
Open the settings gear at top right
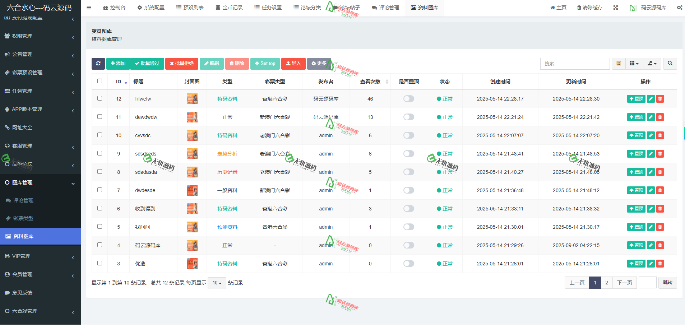click(x=679, y=8)
